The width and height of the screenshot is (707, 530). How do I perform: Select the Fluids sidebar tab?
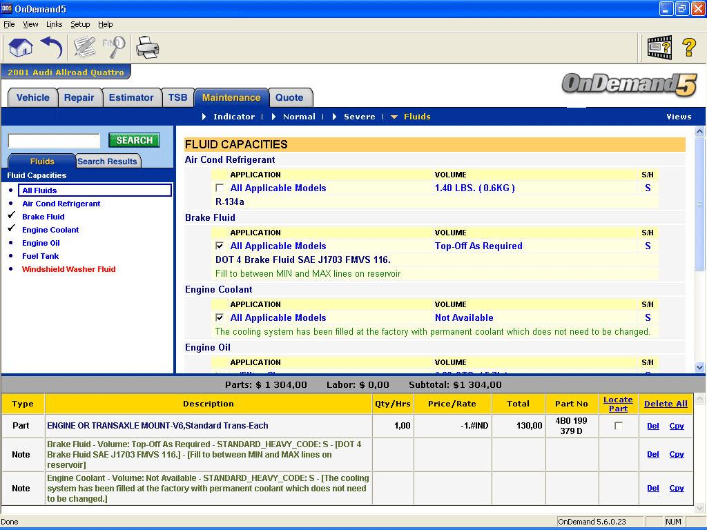pos(42,161)
